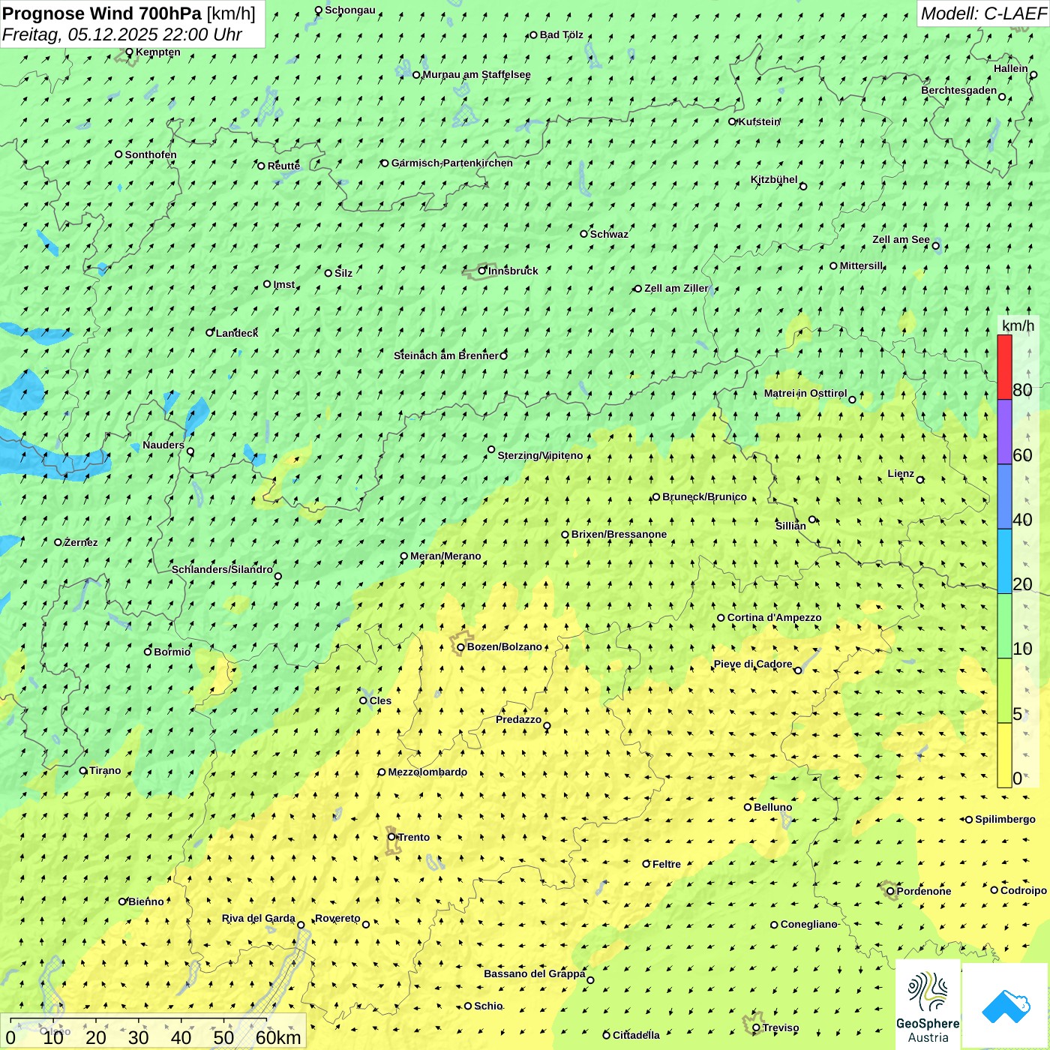Click the purple legend color segment
1050x1050 pixels.
(x=1004, y=432)
